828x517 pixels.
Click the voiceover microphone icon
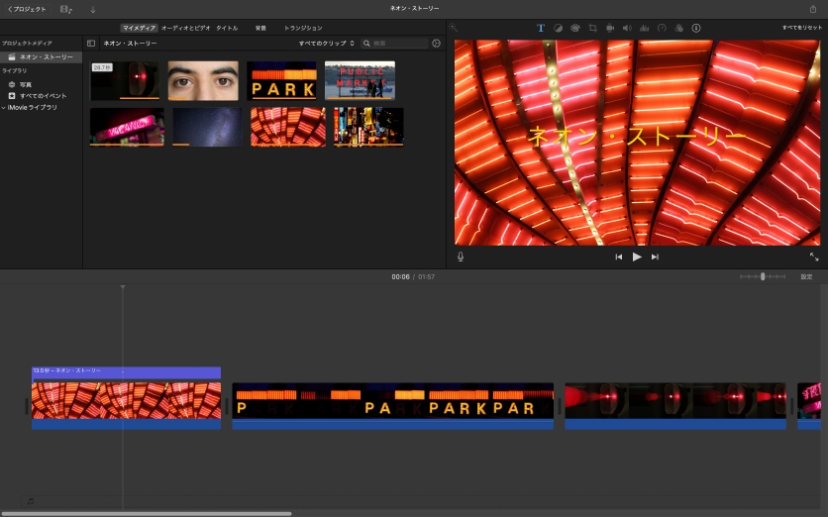tap(461, 257)
